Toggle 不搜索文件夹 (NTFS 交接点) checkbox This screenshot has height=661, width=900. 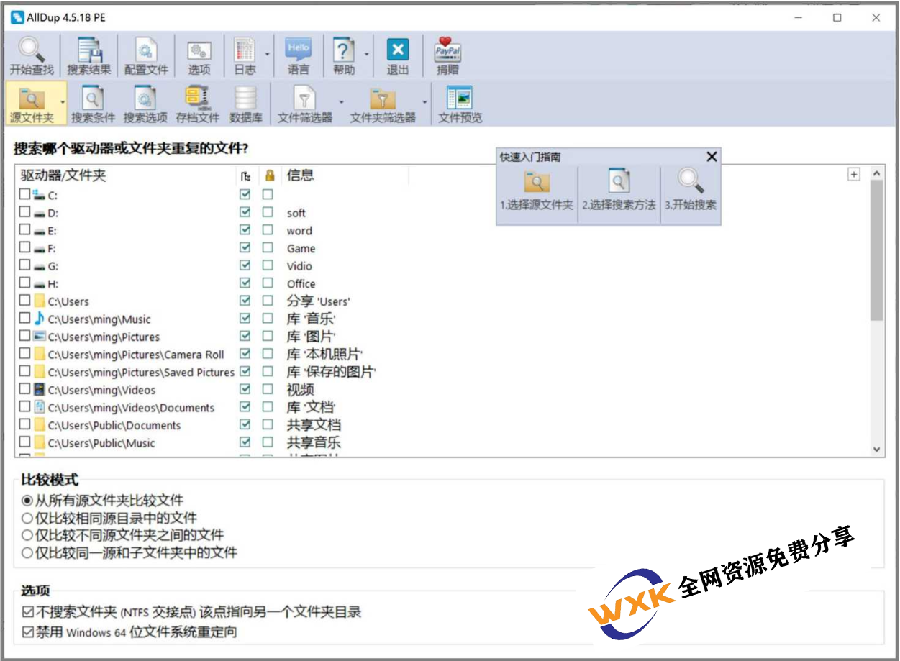(x=28, y=613)
